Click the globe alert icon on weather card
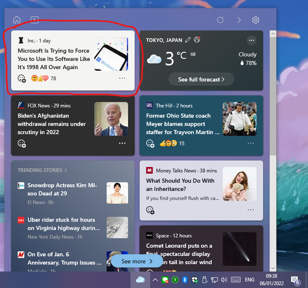 tap(197, 40)
